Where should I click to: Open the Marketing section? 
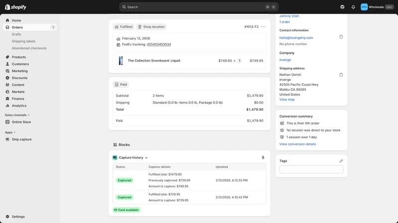(30, 71)
